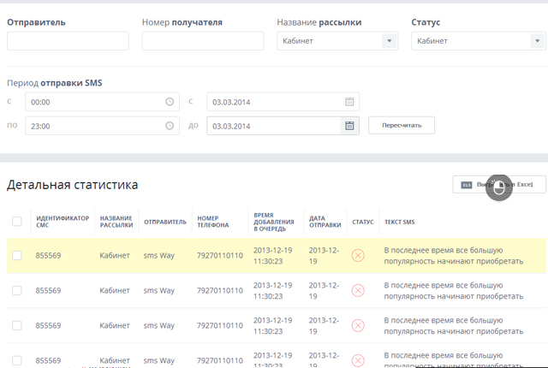Click the Отправитель input field
Image resolution: width=548 pixels, height=368 pixels.
(68, 41)
